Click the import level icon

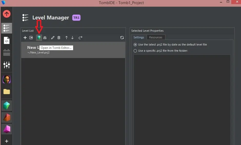point(31,38)
